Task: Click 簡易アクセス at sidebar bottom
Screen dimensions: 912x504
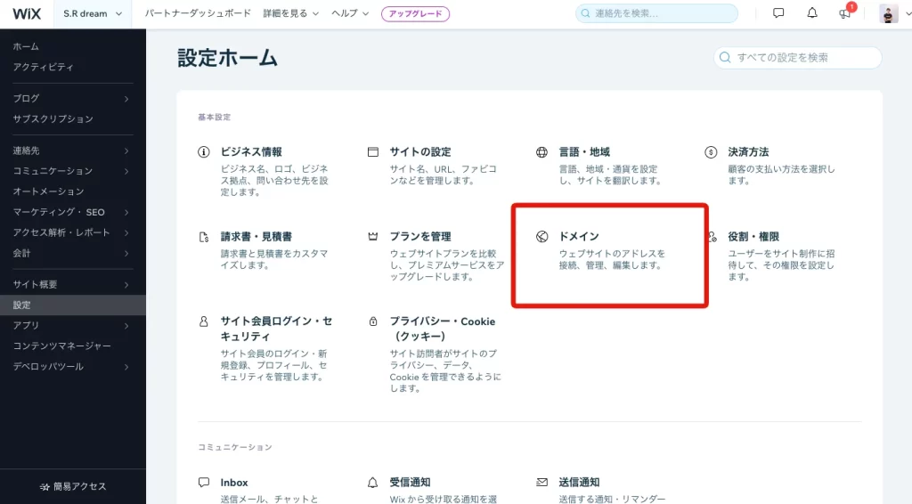Action: (73, 486)
